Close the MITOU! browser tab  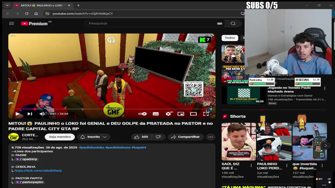tap(69, 5)
